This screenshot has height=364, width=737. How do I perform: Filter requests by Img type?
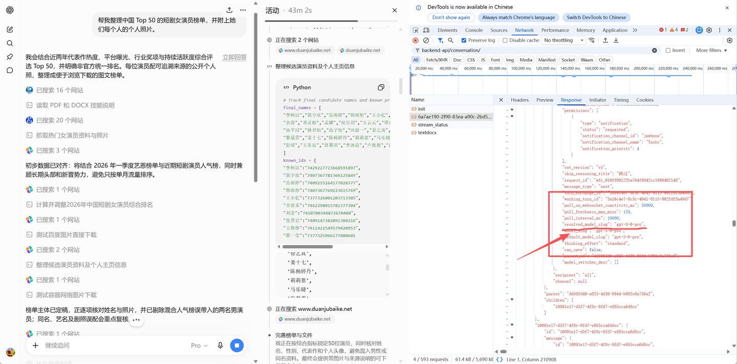tap(510, 60)
